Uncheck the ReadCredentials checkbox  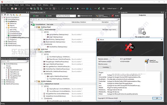pyautogui.click(x=40, y=30)
